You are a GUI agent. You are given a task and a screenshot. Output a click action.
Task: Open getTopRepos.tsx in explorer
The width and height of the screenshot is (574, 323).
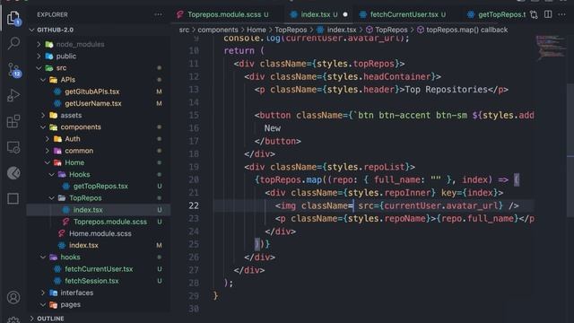click(100, 186)
